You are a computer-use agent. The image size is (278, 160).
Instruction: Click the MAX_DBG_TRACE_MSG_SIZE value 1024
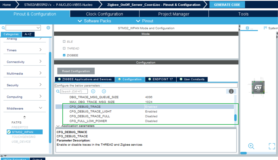click(x=149, y=102)
